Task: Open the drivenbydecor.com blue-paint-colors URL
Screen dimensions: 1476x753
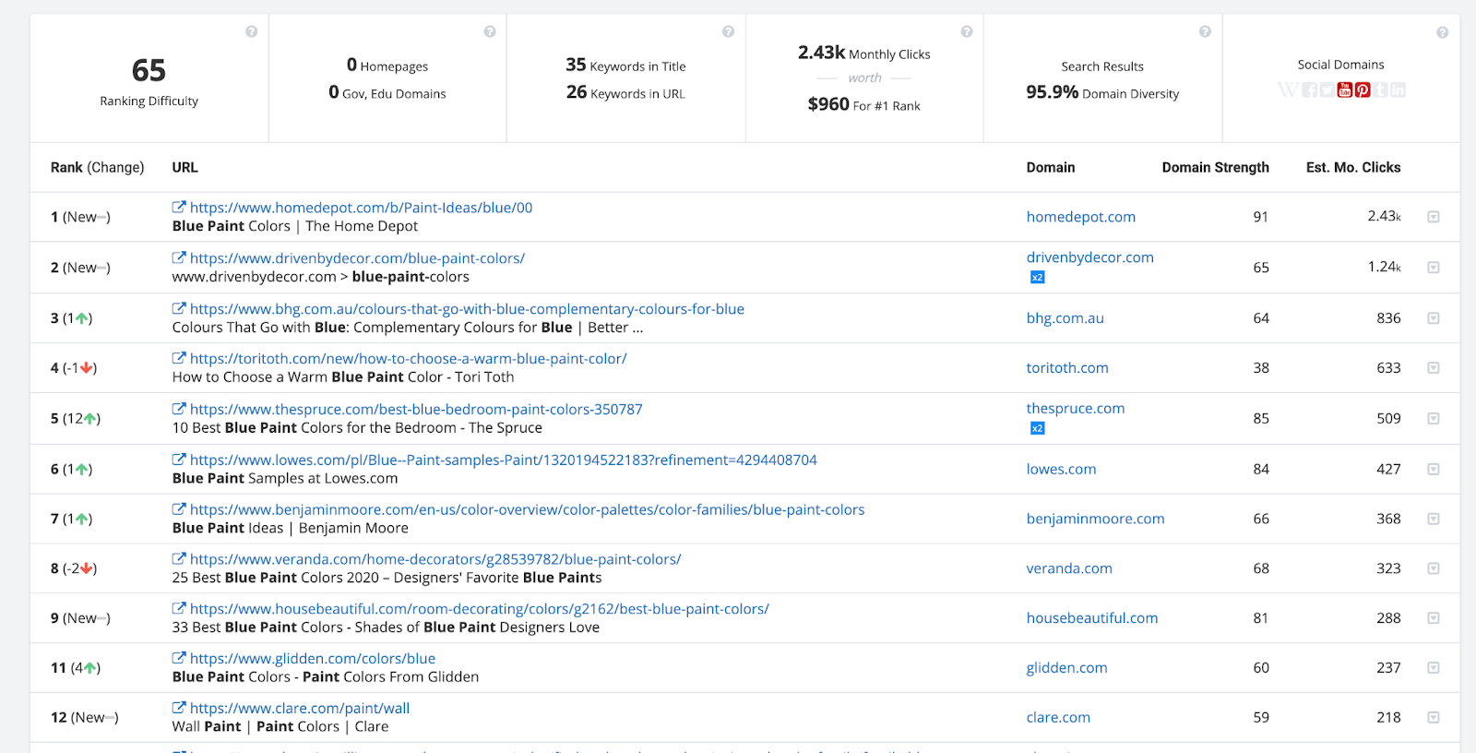Action: pyautogui.click(x=357, y=258)
